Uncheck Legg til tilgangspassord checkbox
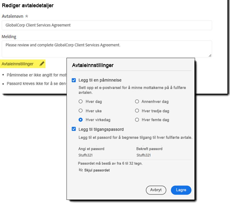This screenshot has width=230, height=203. pos(74,129)
